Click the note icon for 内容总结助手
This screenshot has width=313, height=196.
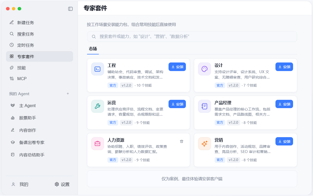point(13,155)
